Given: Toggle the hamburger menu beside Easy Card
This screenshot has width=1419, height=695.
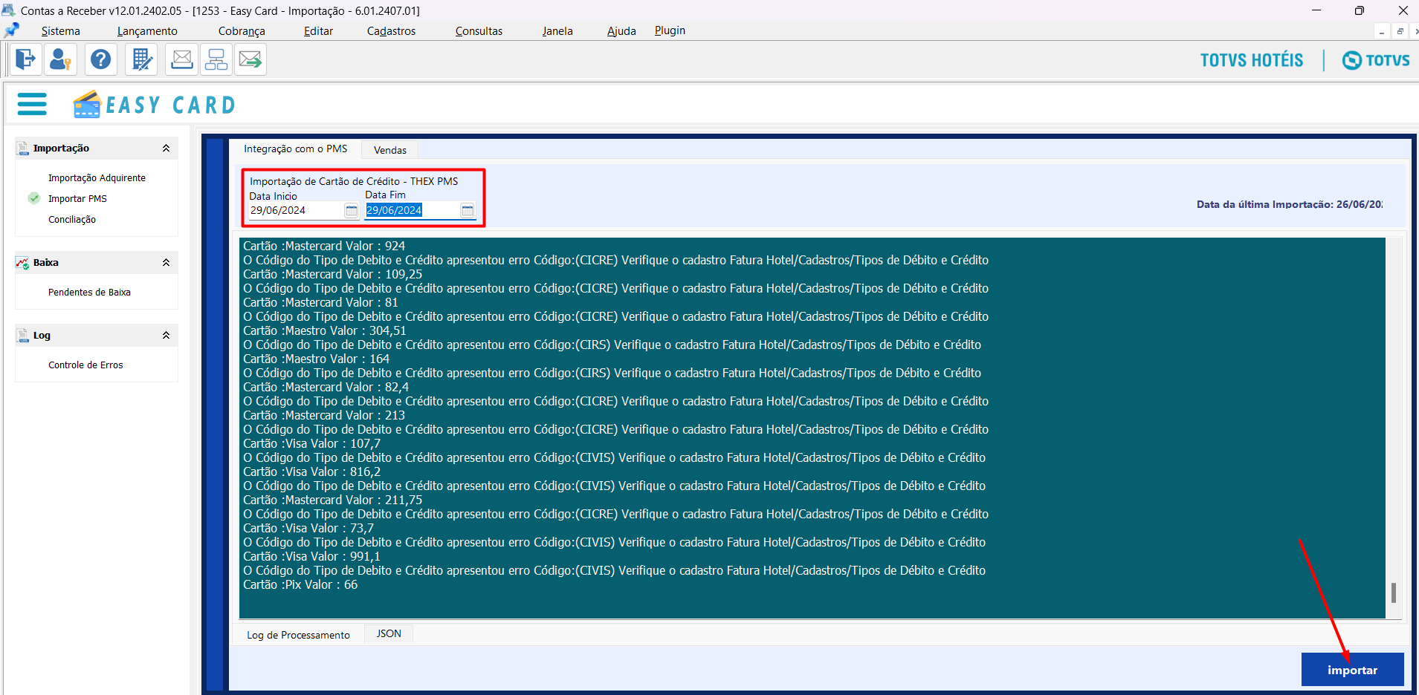Looking at the screenshot, I should pos(32,104).
